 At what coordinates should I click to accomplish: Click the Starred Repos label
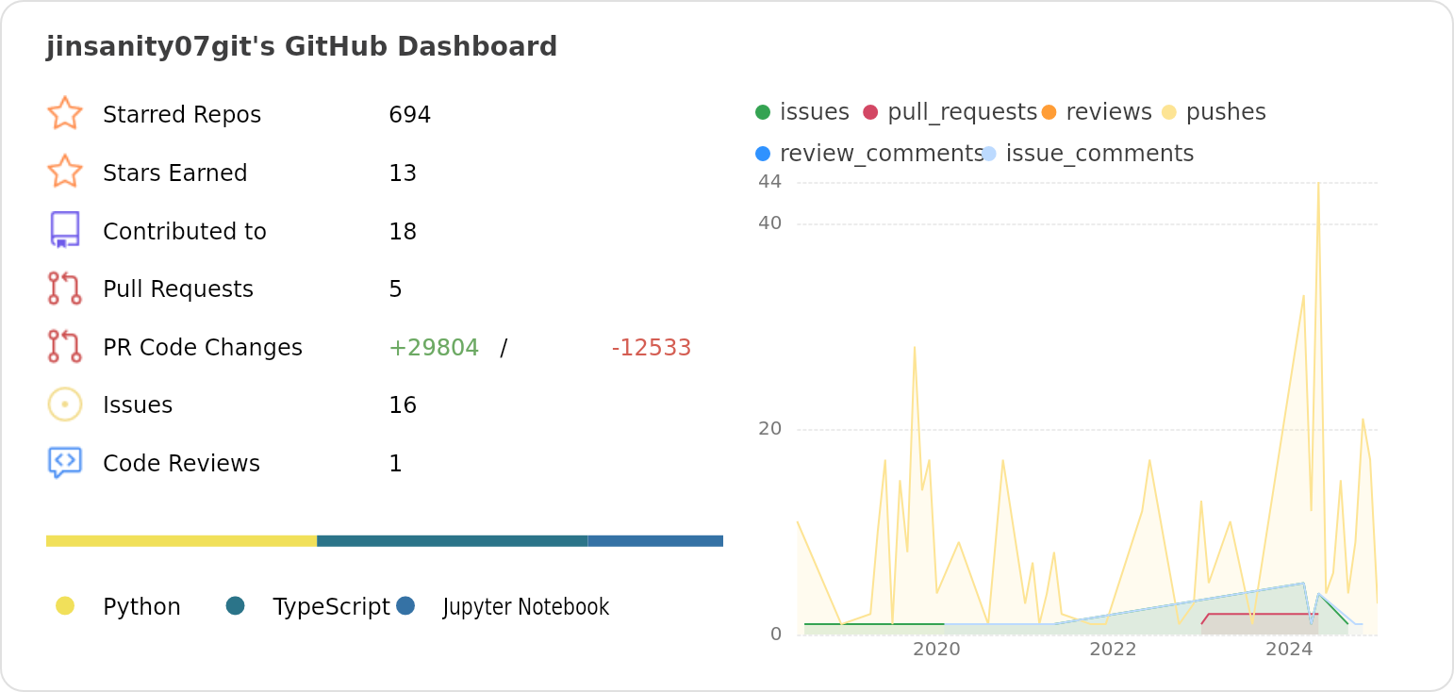tap(182, 115)
